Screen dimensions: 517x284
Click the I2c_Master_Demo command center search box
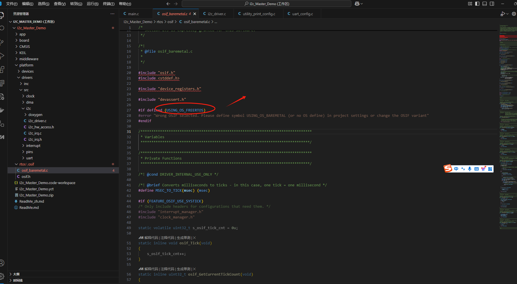[267, 4]
